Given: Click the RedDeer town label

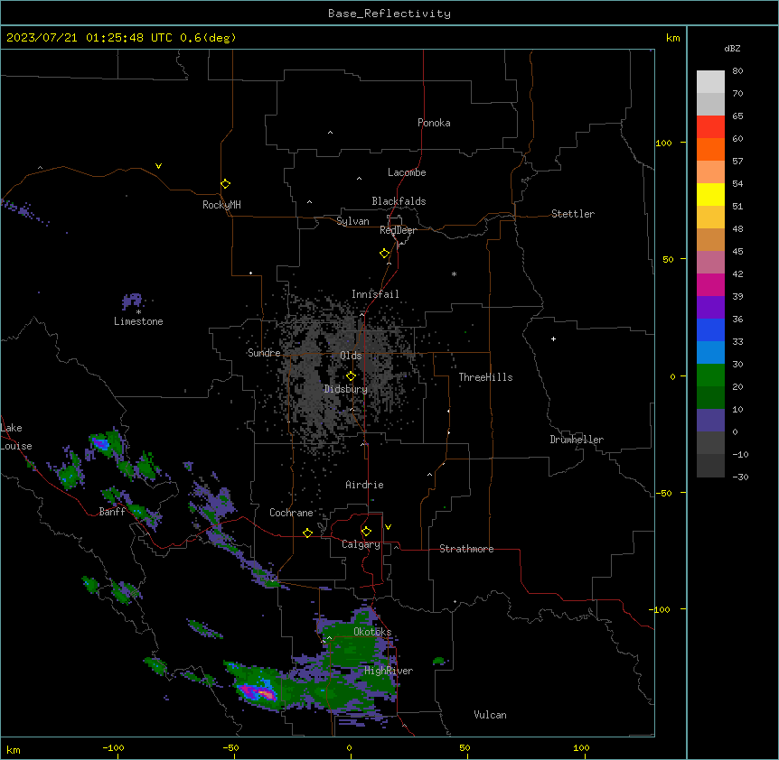Looking at the screenshot, I should pos(398,230).
